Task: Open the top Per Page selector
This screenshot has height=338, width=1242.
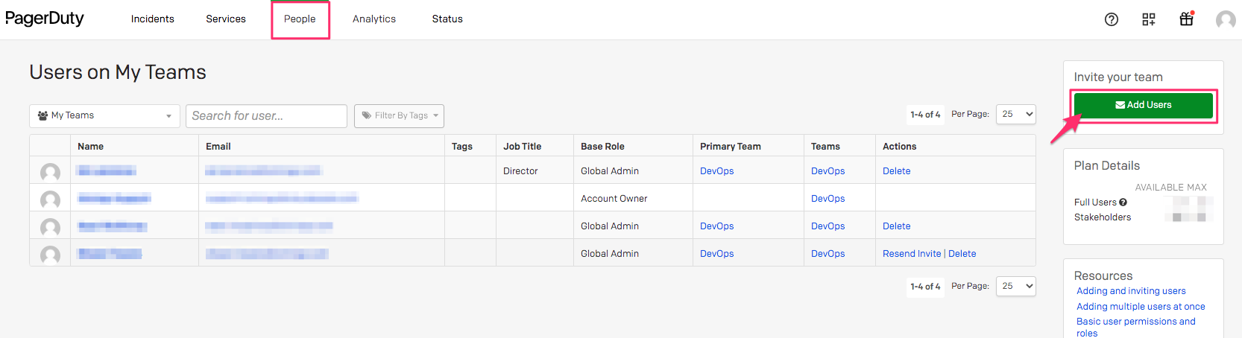Action: coord(1015,115)
